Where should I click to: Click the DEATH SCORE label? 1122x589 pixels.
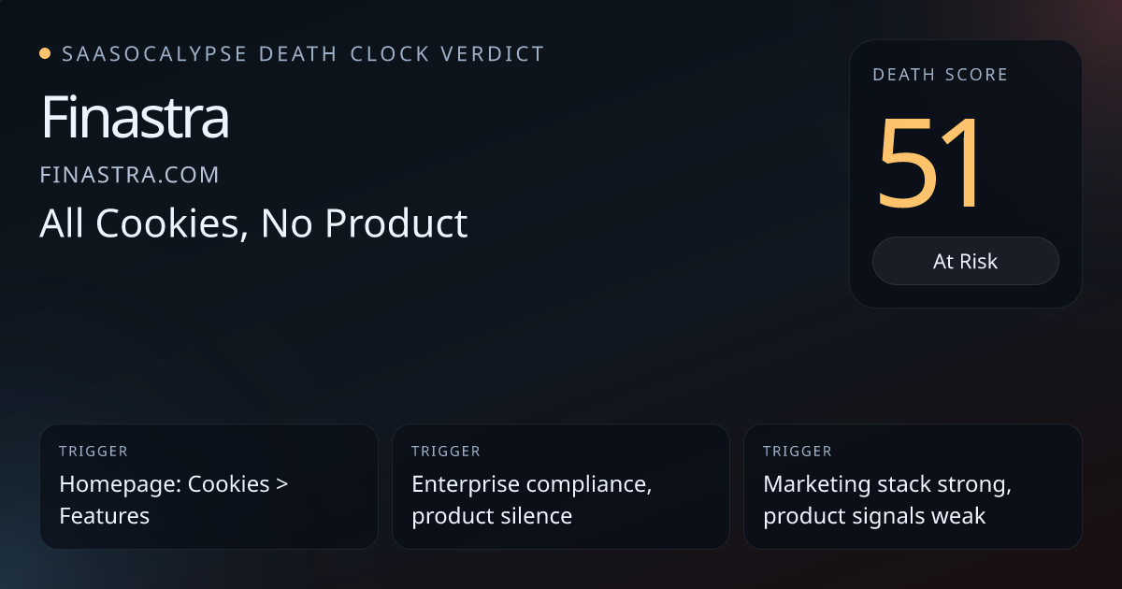click(941, 75)
